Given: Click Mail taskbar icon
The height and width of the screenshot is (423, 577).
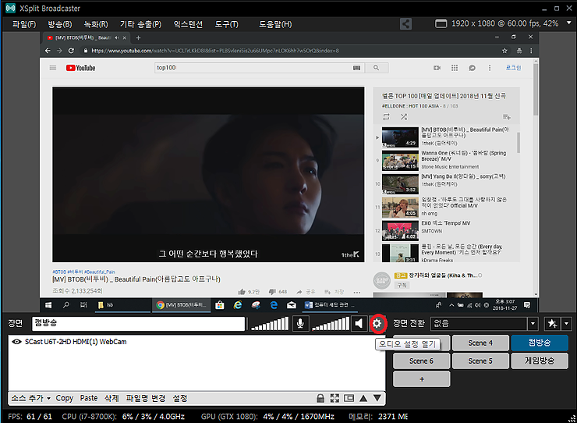Looking at the screenshot, I should 292,305.
